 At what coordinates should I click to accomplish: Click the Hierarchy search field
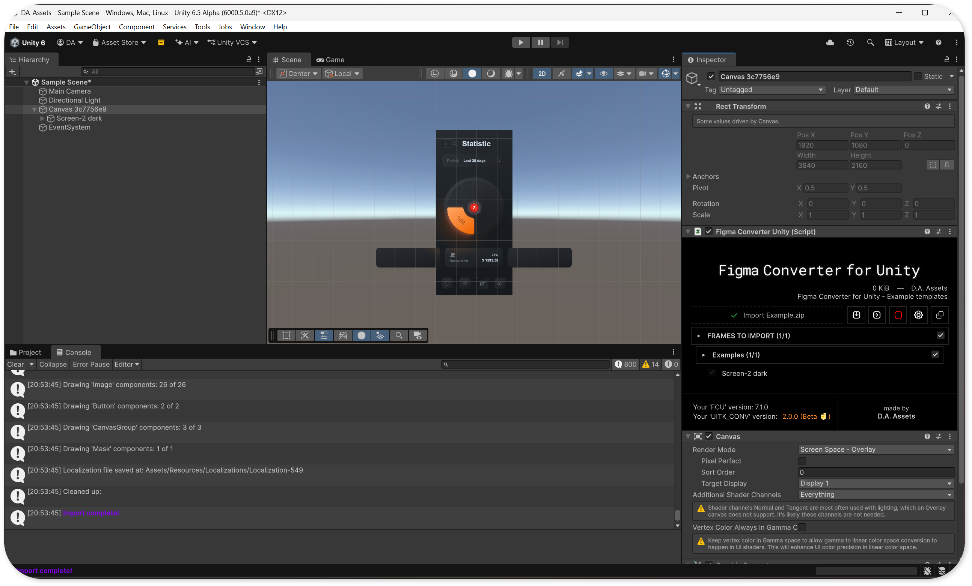(x=168, y=72)
